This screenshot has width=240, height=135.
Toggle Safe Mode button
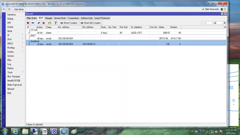(19, 9)
